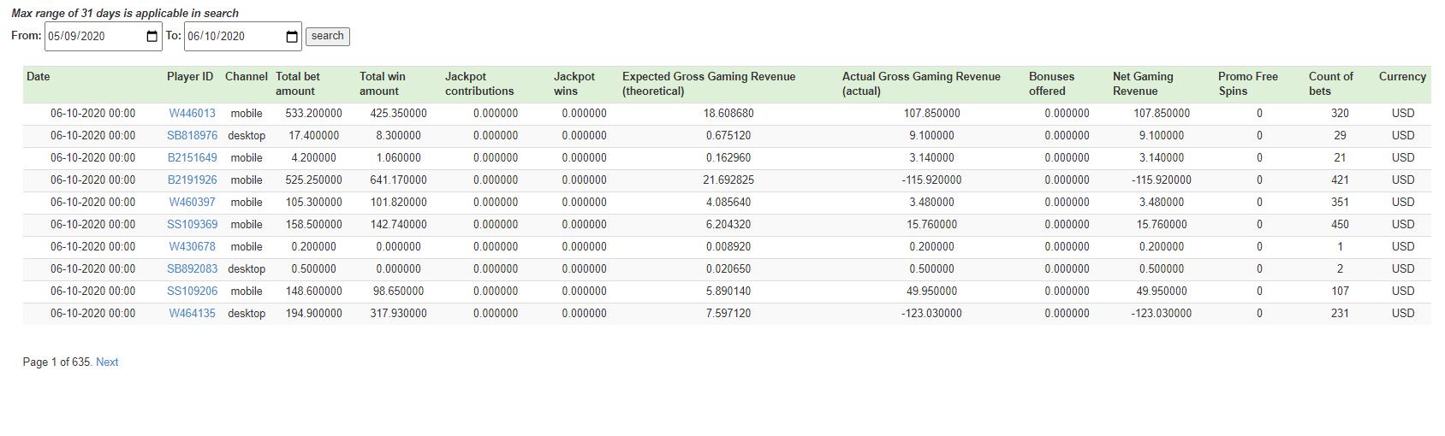This screenshot has height=436, width=1445.
Task: Open player B2151649 link
Action: point(193,158)
